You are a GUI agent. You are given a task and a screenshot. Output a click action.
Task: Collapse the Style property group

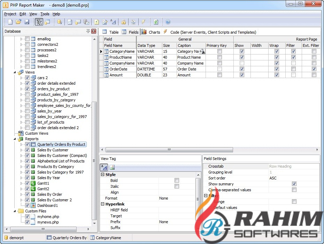[x=103, y=175]
